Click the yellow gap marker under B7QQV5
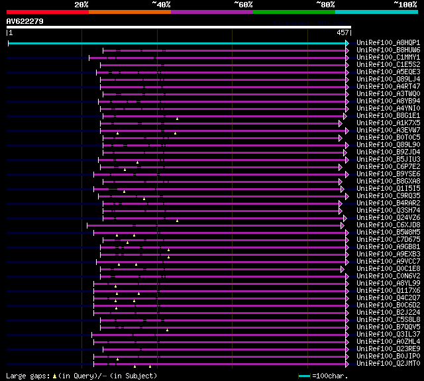The height and width of the screenshot is (381, 424). 167,330
